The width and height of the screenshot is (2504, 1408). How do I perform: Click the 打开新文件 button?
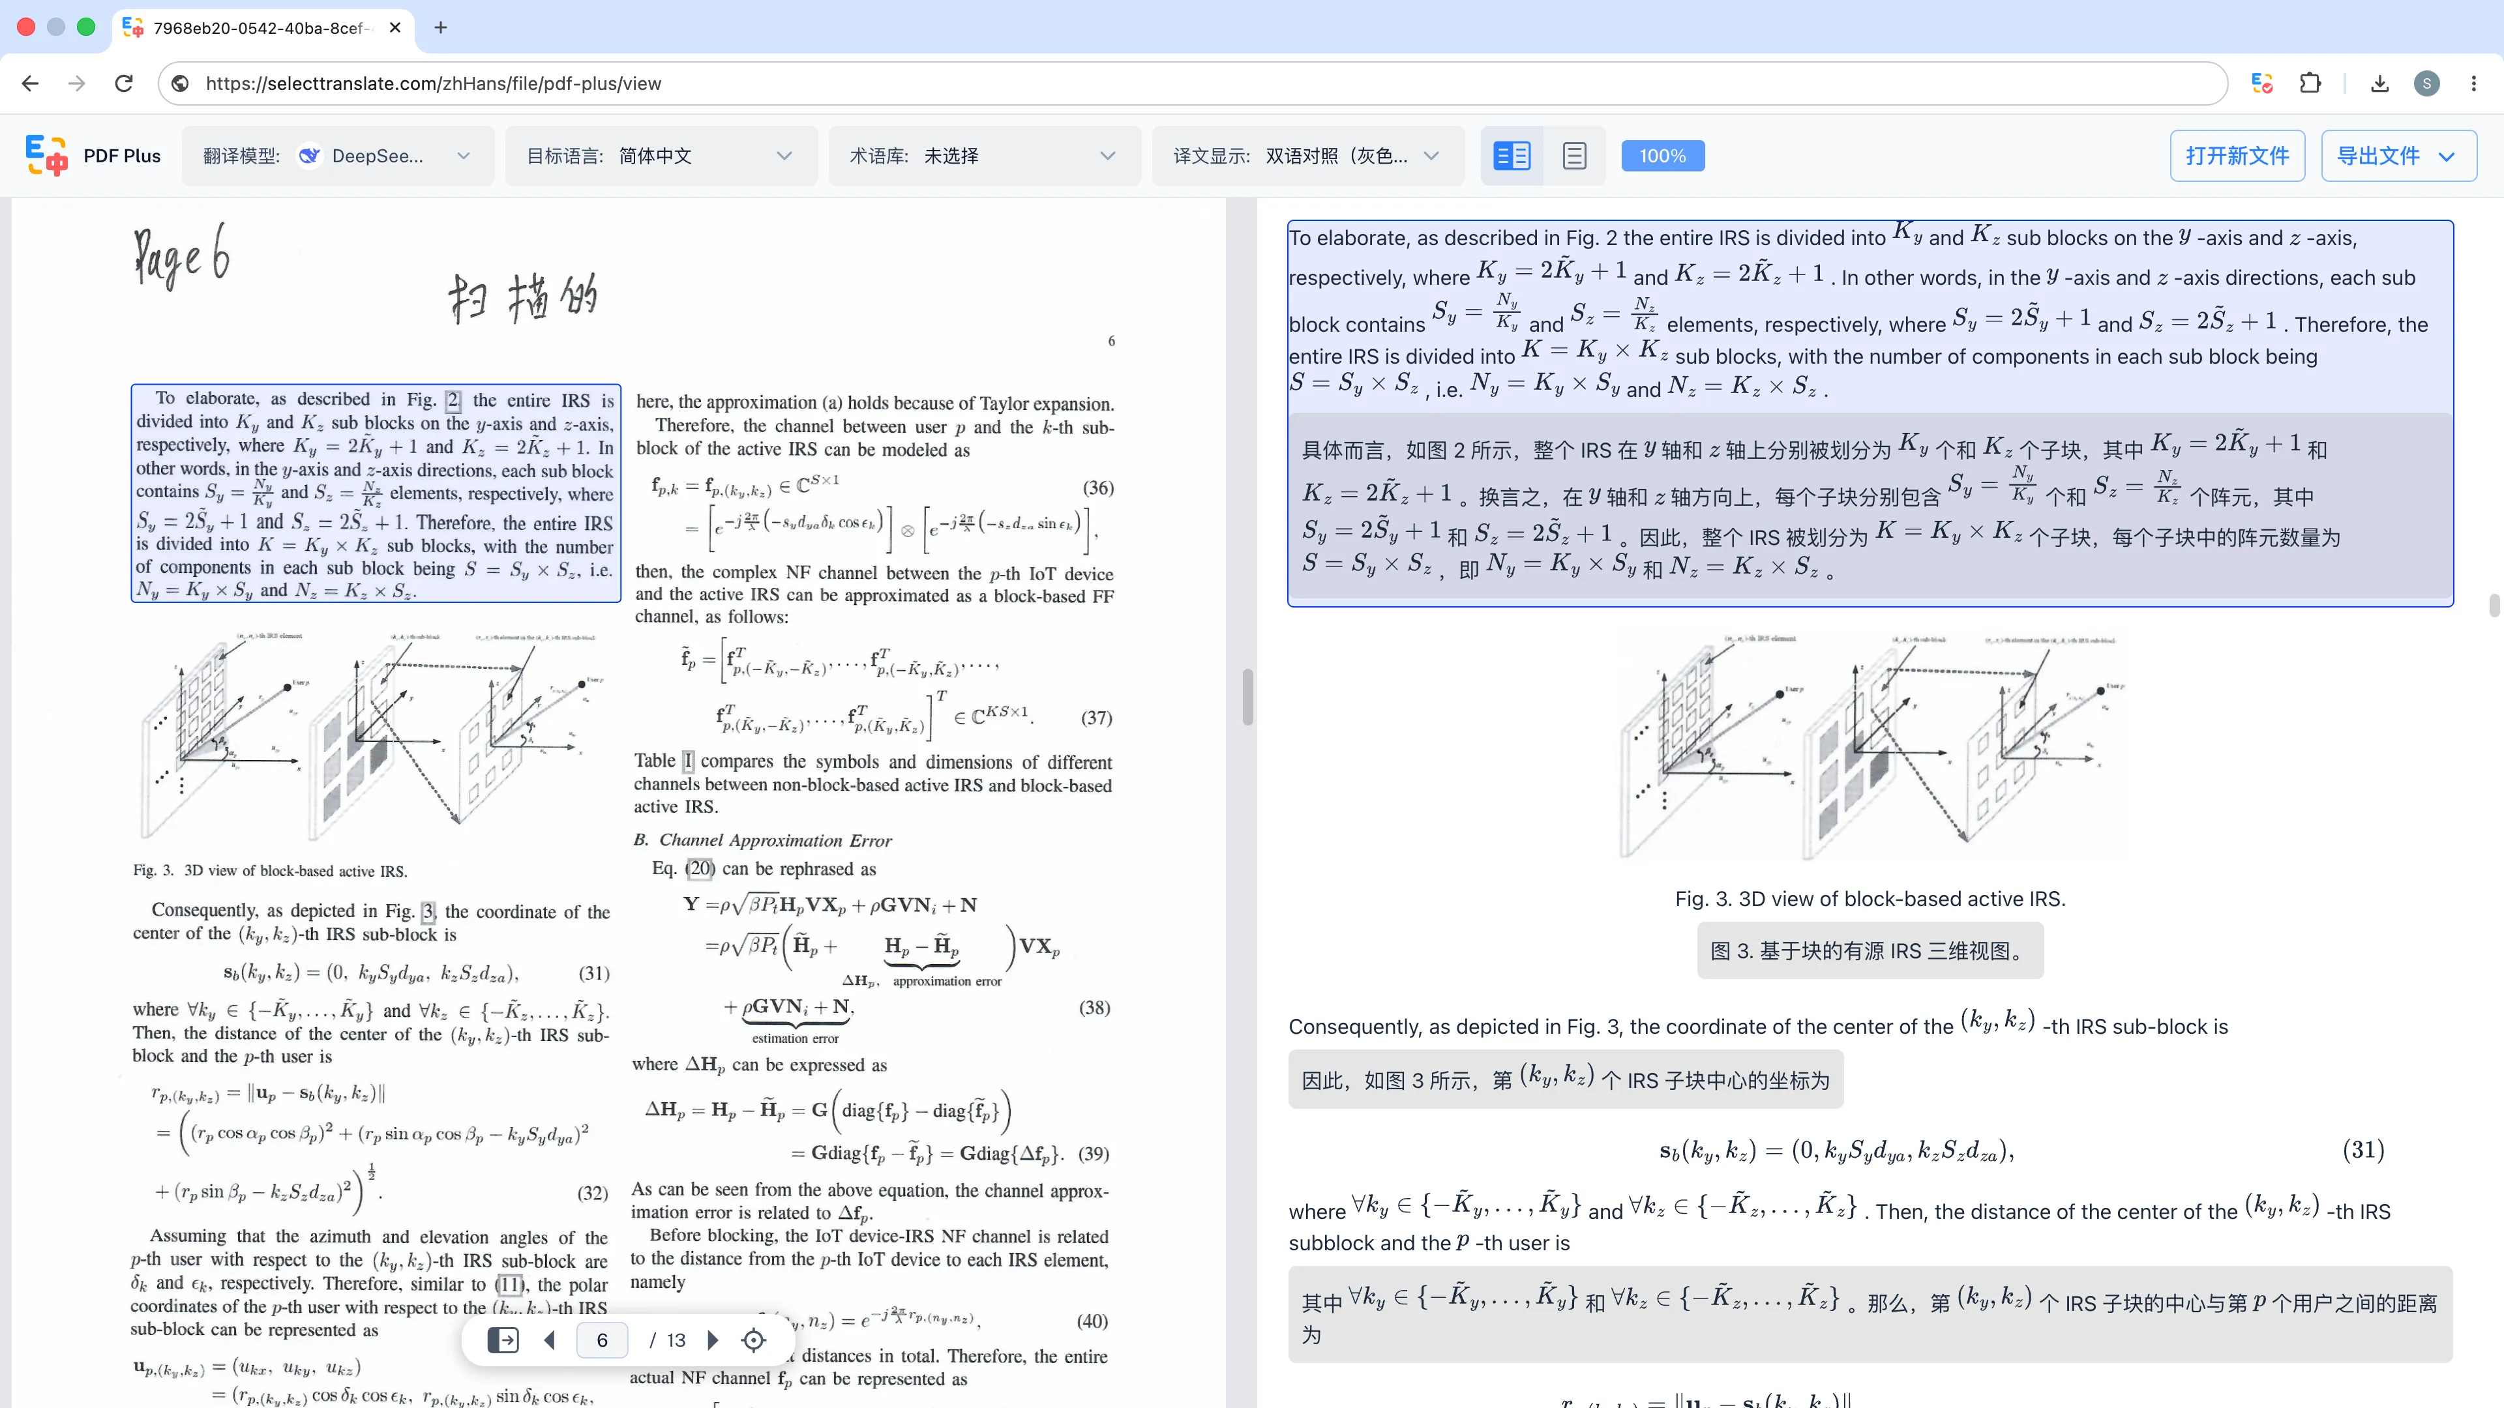[x=2237, y=156]
